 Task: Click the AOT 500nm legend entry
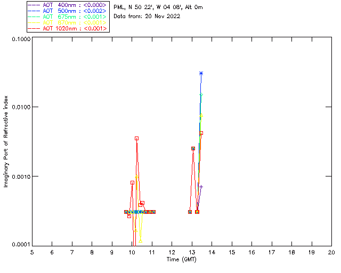[x=67, y=11]
